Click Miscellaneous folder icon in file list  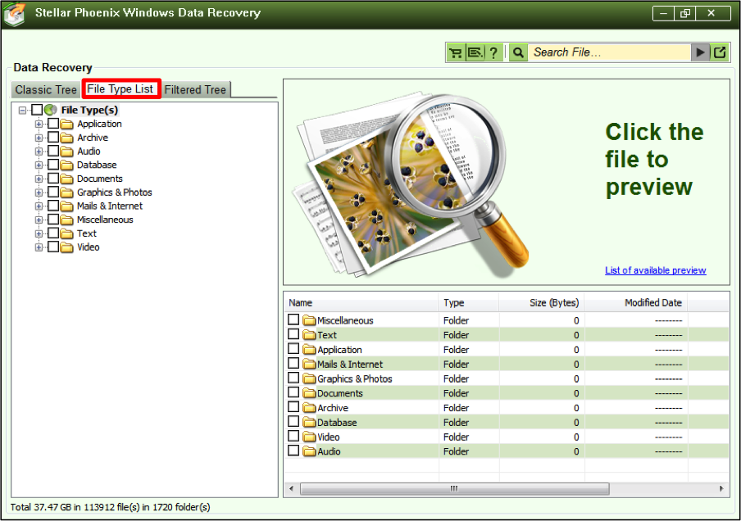[309, 320]
